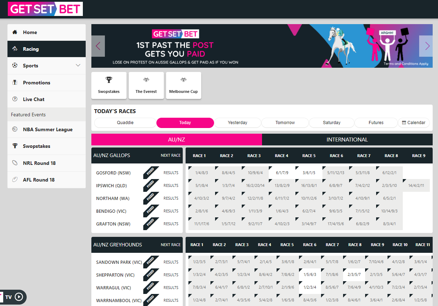Click the Promotions gift icon
The height and width of the screenshot is (306, 438).
(x=15, y=83)
